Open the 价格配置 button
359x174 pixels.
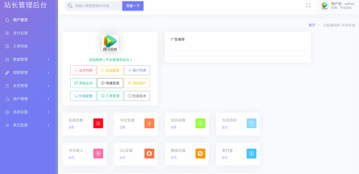[x=83, y=96]
